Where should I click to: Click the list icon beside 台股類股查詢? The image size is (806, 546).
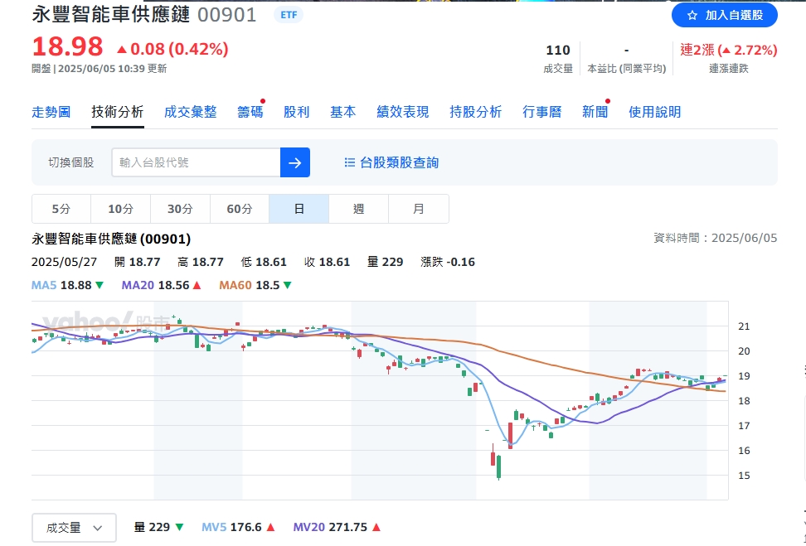350,163
